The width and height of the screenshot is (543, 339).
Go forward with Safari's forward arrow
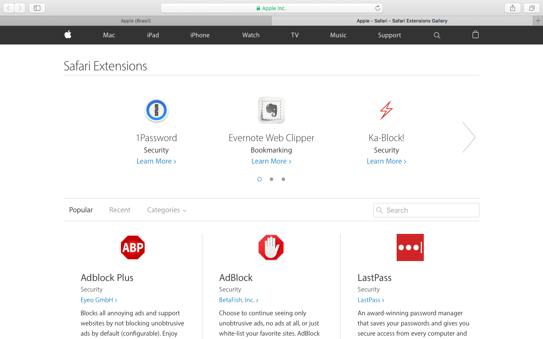click(x=20, y=8)
